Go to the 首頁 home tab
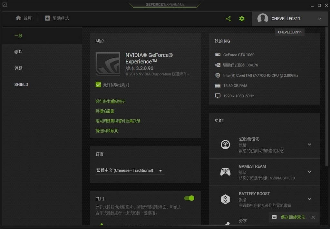 [24, 18]
